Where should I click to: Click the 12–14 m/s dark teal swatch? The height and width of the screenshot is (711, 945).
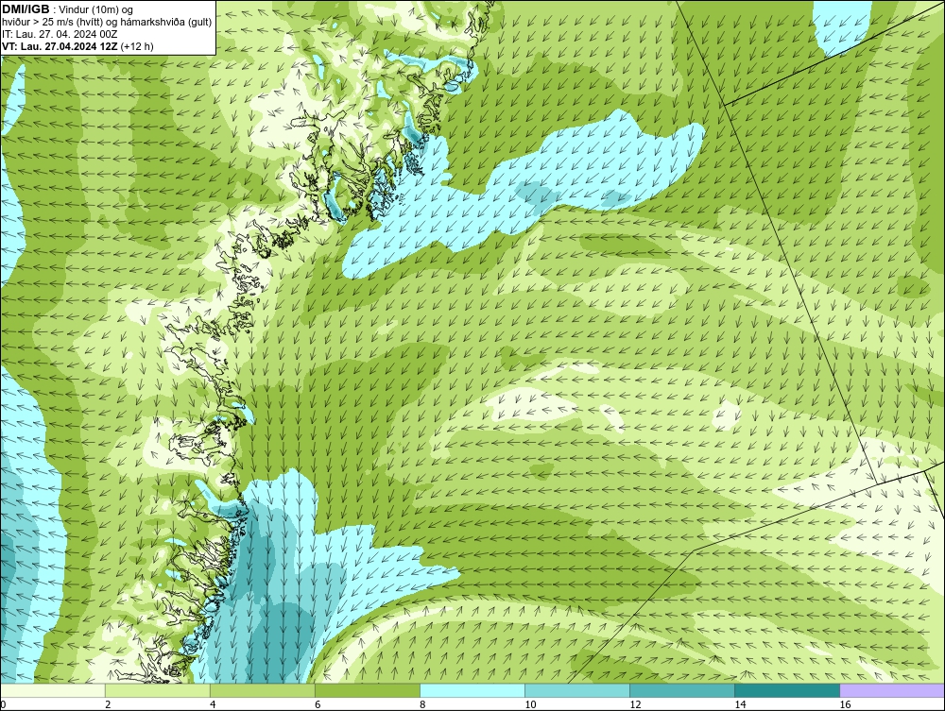click(x=682, y=690)
